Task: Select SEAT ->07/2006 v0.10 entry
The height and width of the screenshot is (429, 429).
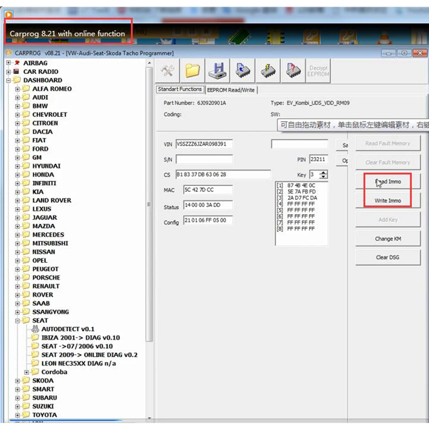Action: click(x=77, y=346)
